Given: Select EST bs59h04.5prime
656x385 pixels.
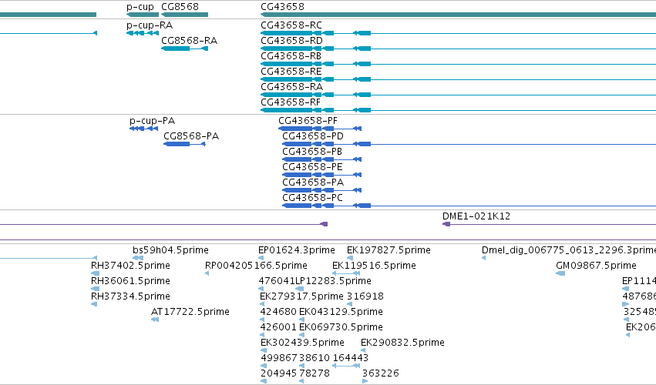Looking at the screenshot, I should [170, 250].
